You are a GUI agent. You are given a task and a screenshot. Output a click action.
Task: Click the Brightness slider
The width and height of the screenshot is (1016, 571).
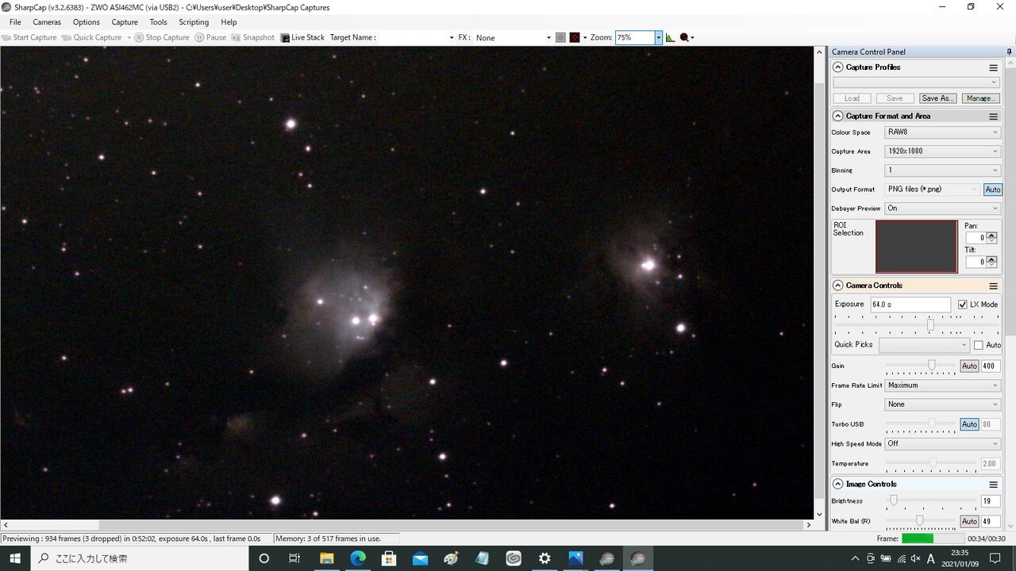tap(931, 501)
